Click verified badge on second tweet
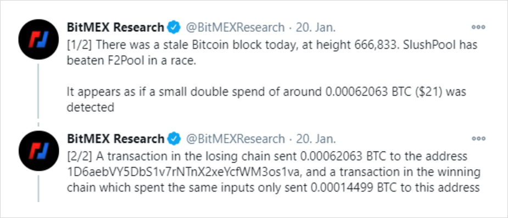 click(174, 139)
